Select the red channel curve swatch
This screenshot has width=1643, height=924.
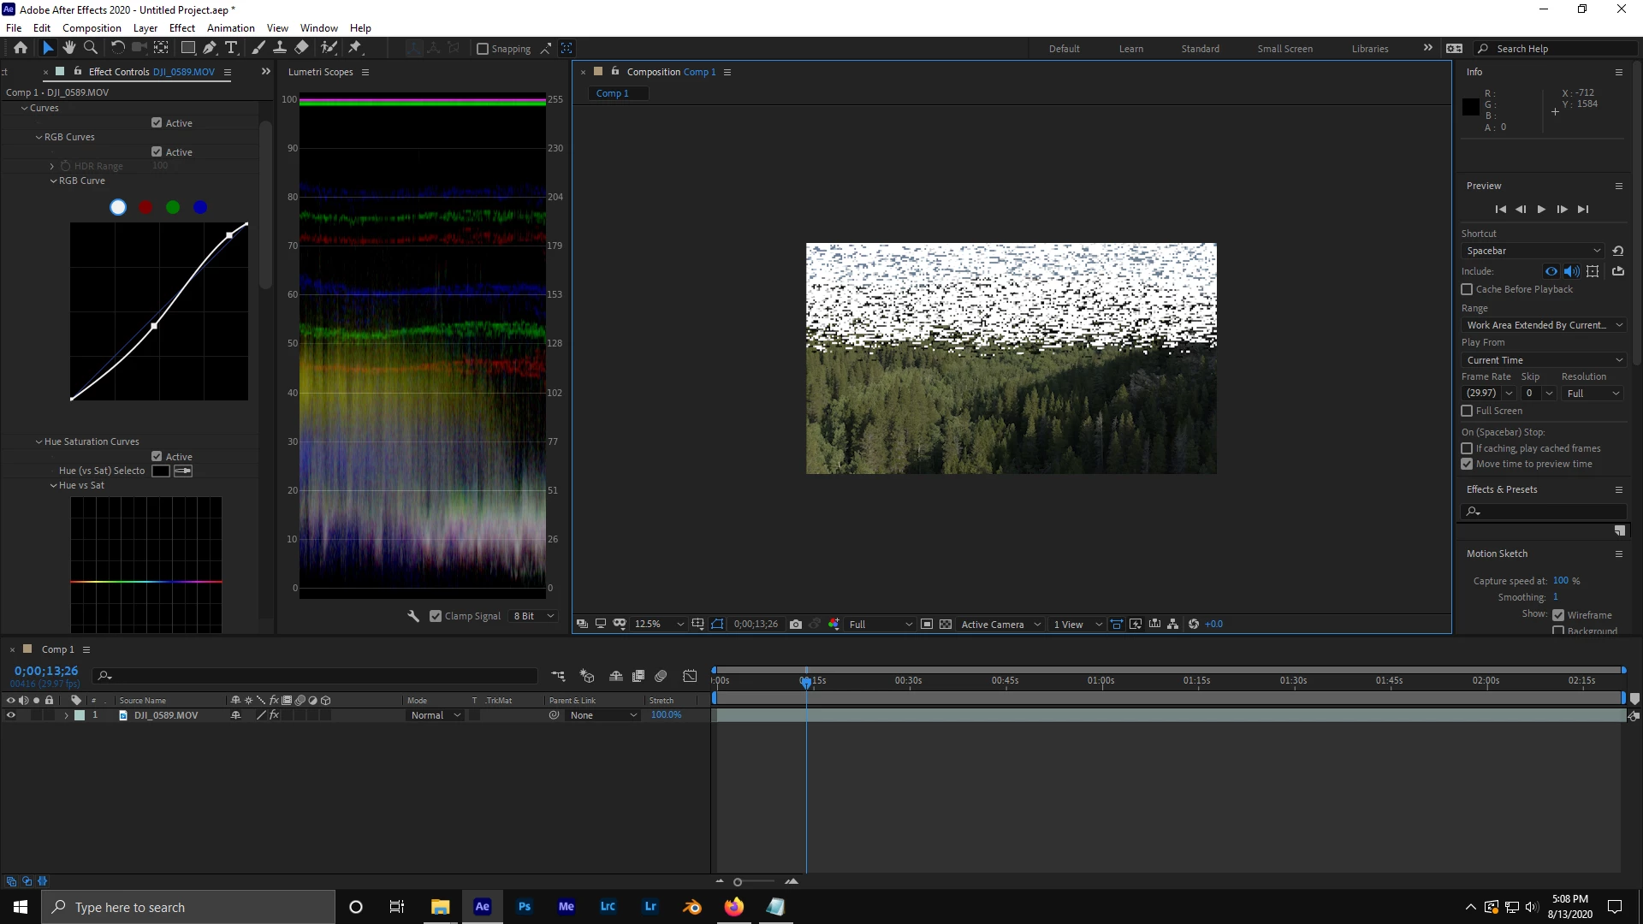(x=145, y=207)
